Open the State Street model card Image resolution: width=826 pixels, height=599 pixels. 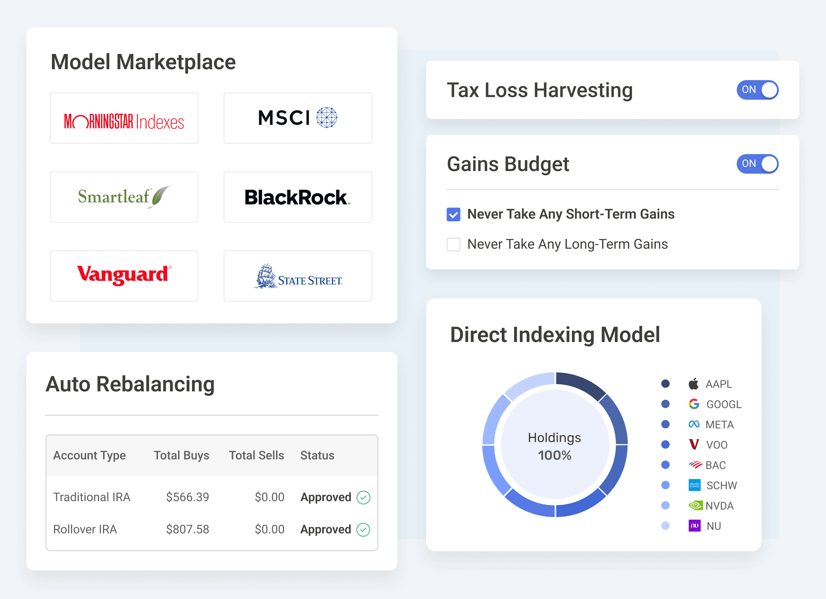click(298, 276)
